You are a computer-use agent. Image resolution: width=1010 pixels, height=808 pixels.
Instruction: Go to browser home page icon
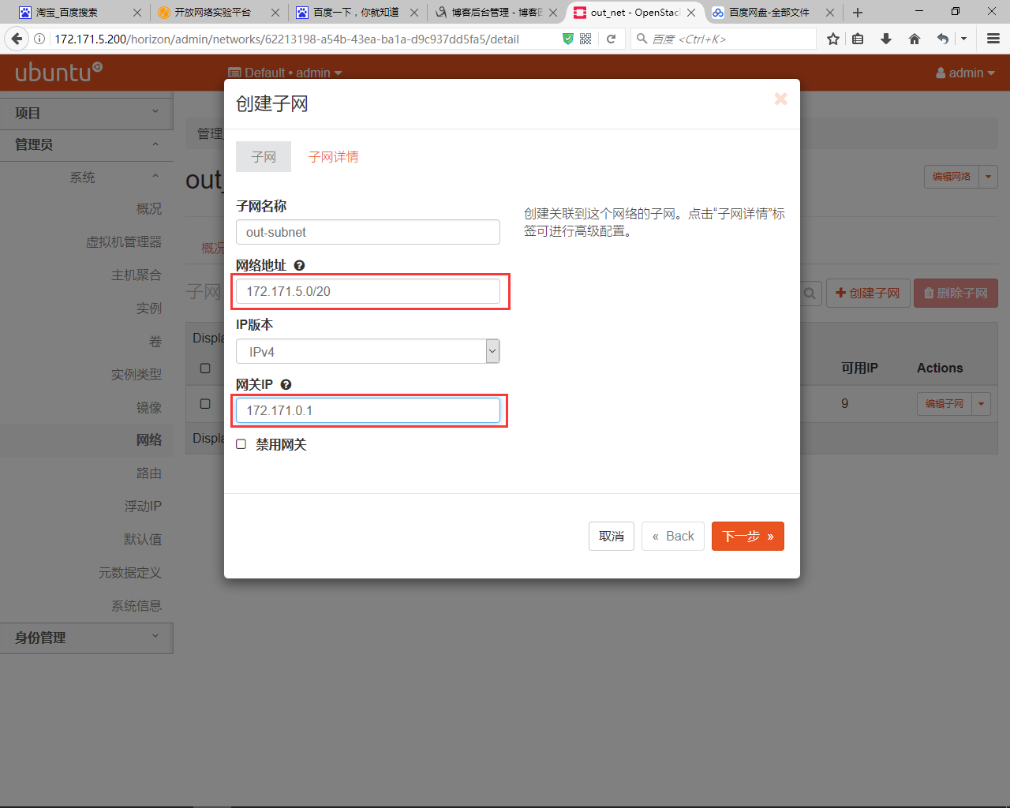[x=914, y=39]
